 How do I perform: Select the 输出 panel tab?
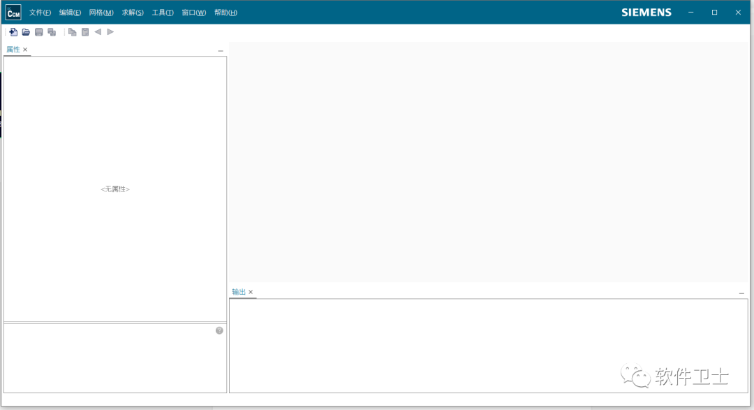click(x=239, y=292)
